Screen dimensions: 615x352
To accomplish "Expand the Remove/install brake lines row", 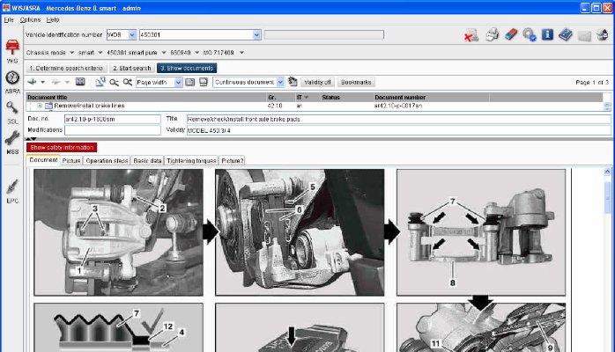I will click(x=40, y=106).
